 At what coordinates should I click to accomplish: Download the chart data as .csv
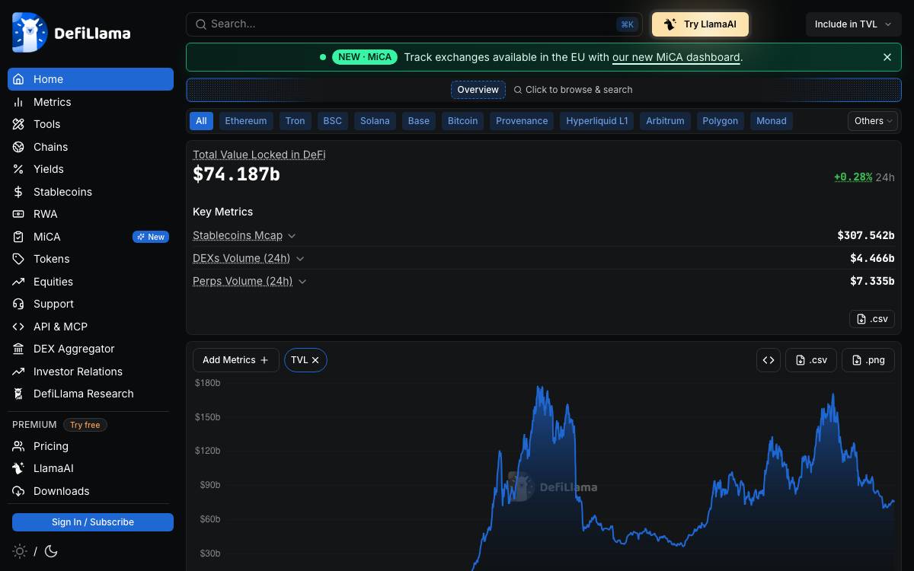click(x=811, y=360)
